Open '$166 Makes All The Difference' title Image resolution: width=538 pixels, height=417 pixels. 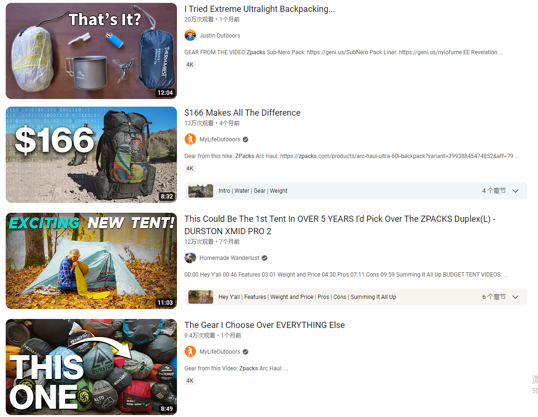[242, 113]
